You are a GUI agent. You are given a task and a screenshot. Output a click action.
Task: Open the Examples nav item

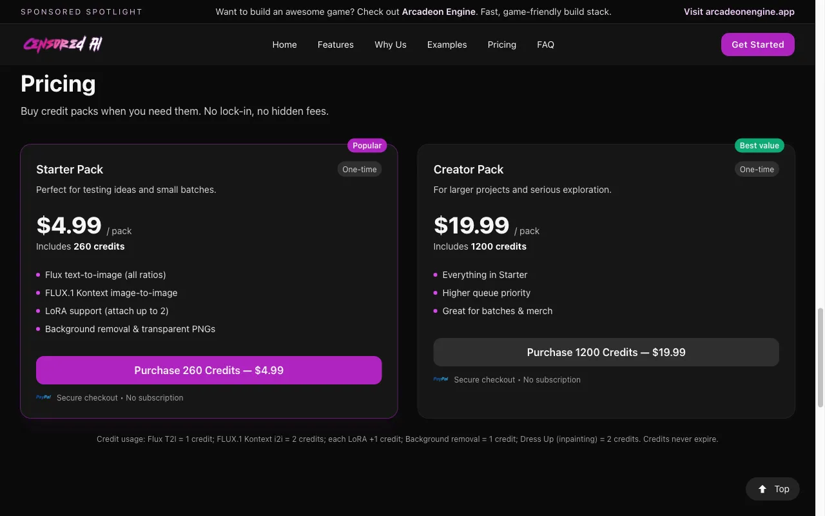pos(447,45)
